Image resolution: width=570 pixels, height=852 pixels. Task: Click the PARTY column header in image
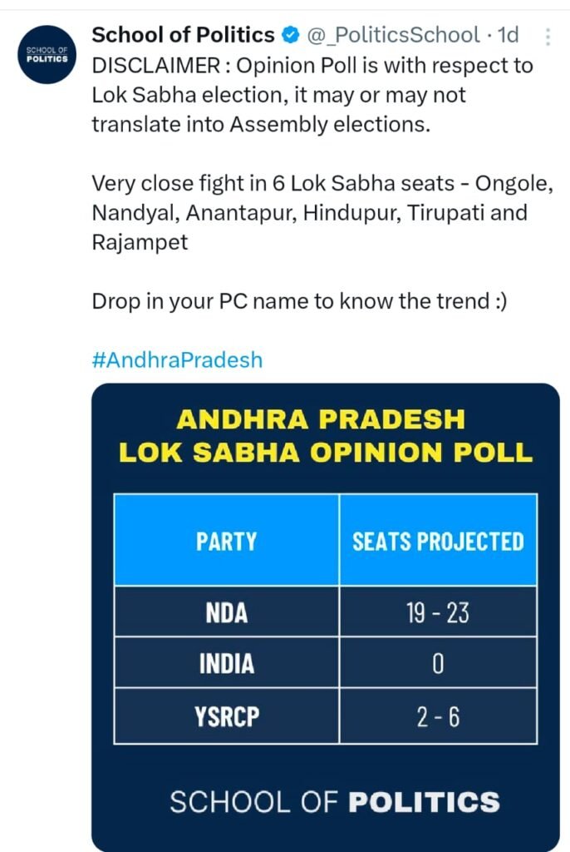(x=226, y=541)
